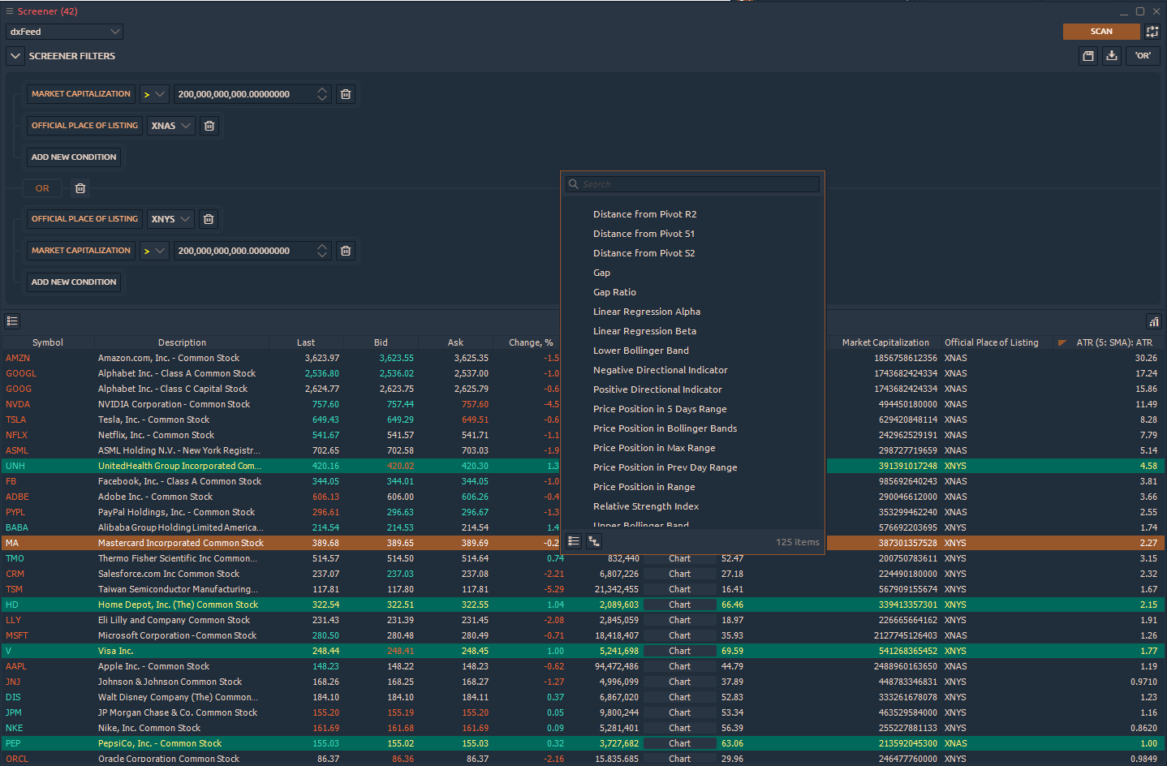Click the first MARKET CAPITALIZATION field button
The image size is (1167, 766).
pyautogui.click(x=81, y=94)
